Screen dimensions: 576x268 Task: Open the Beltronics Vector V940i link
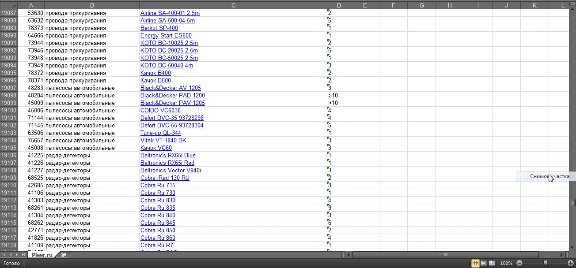click(171, 171)
